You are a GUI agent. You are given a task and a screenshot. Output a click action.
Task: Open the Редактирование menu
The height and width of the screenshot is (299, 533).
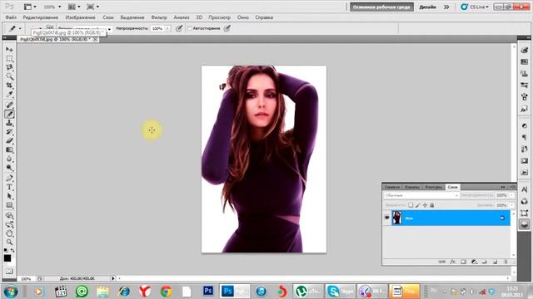coord(41,17)
